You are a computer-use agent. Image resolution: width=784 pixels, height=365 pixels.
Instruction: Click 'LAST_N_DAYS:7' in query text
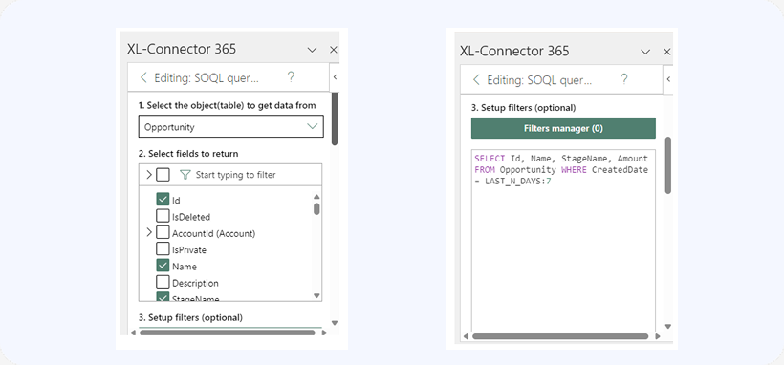click(x=517, y=181)
